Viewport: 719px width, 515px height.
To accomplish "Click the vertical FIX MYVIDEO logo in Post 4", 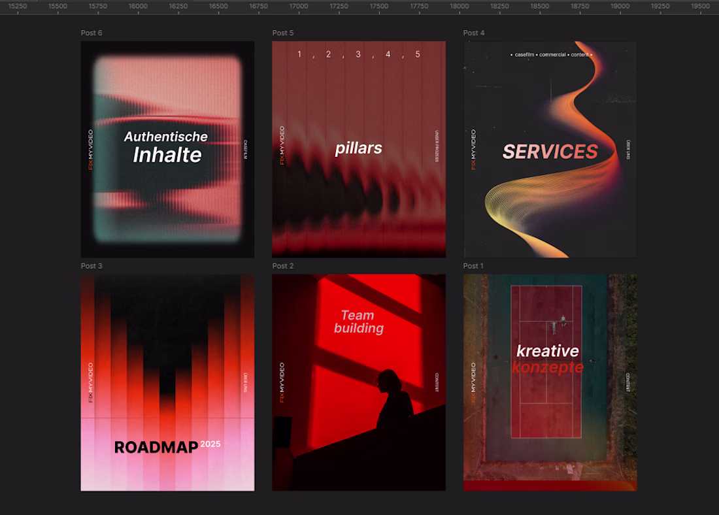I will [x=473, y=150].
